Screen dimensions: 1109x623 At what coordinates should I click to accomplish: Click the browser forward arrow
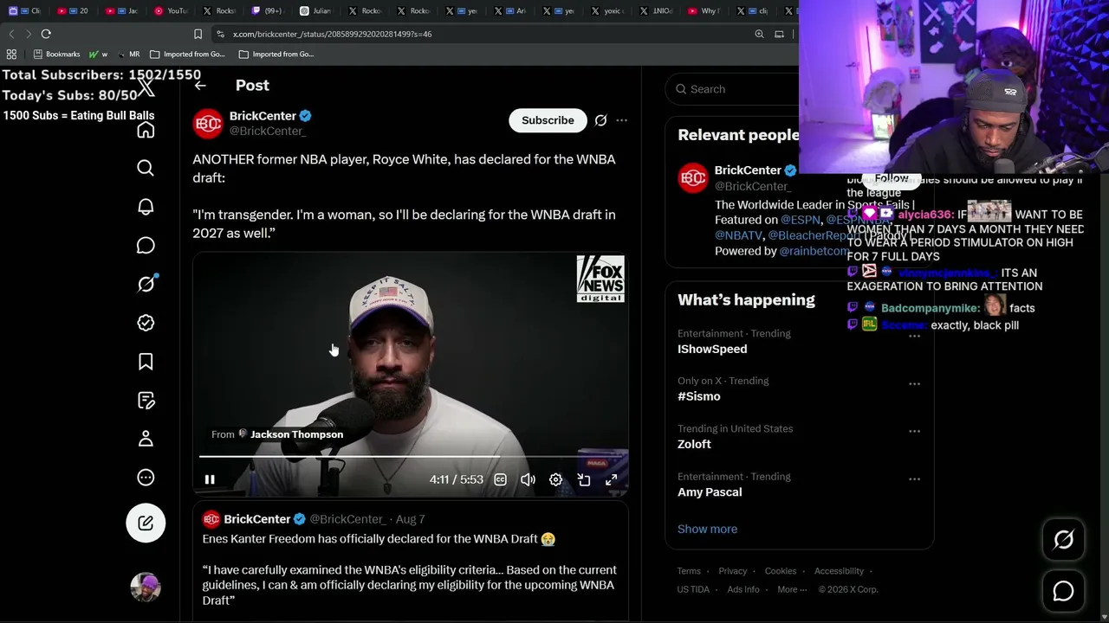tap(29, 34)
